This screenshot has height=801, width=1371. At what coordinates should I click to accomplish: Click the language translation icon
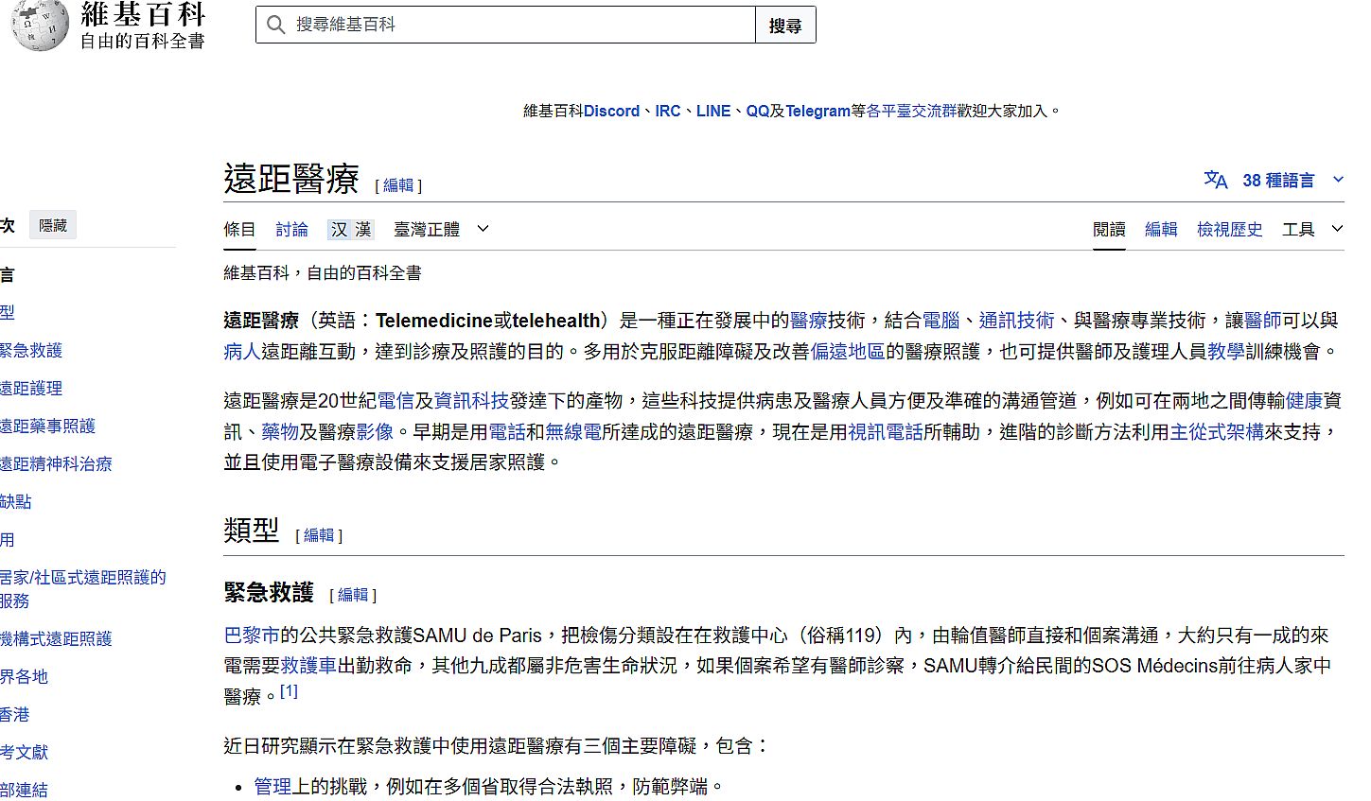tap(1215, 180)
